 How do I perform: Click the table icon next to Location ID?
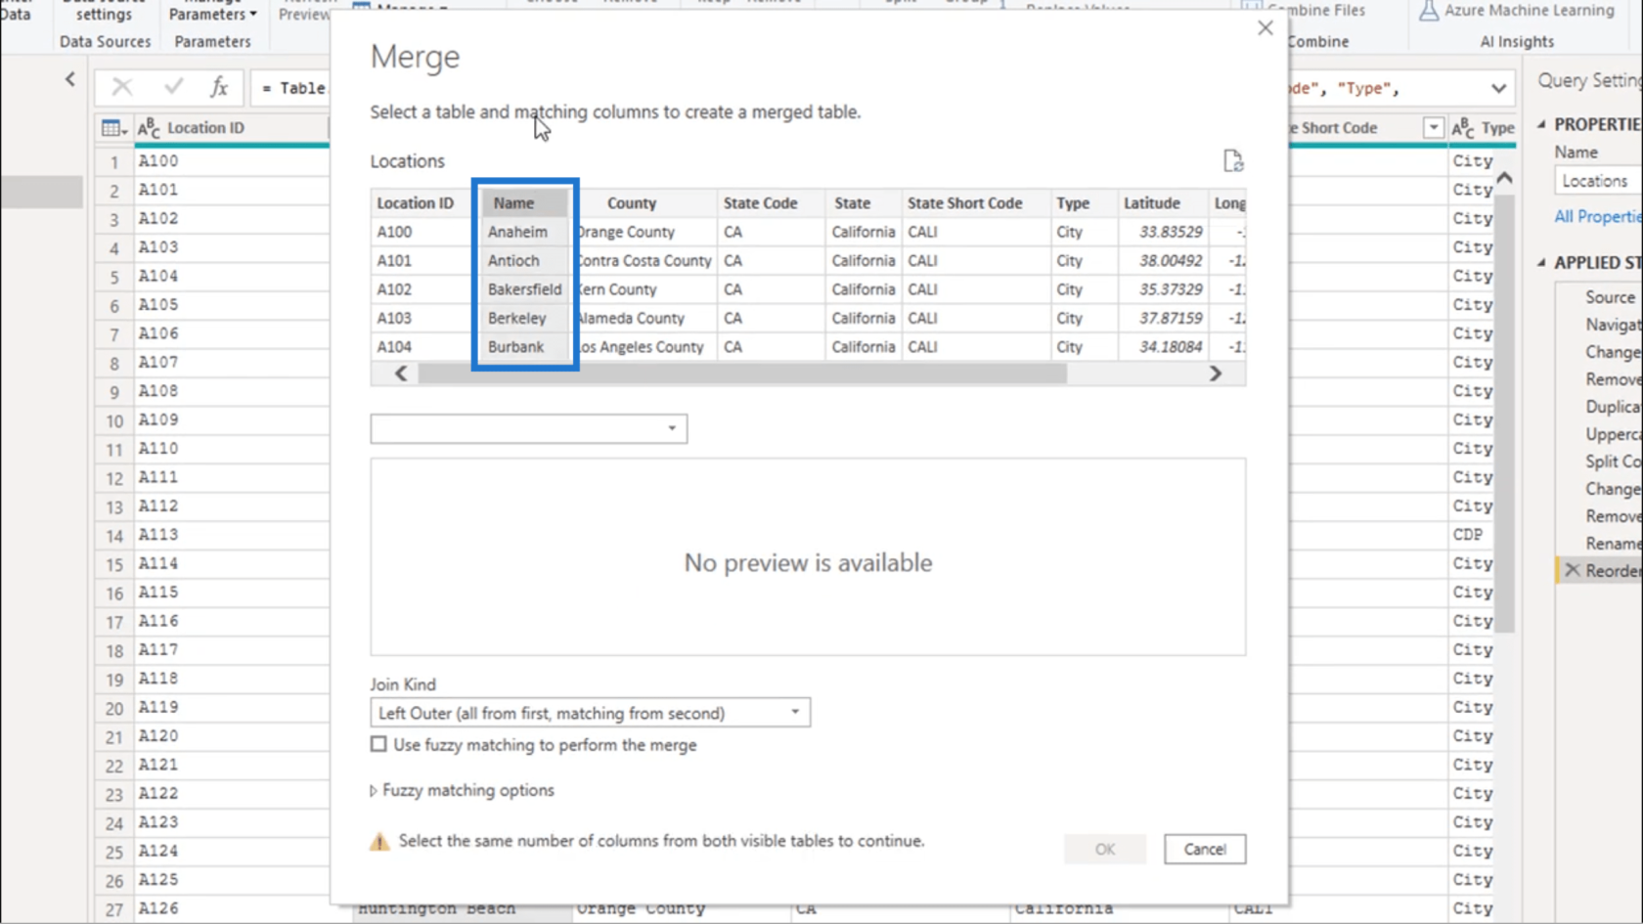(x=113, y=128)
